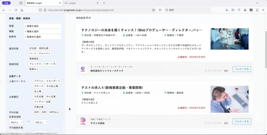
Task: Click the rating stars for 株式会社ビットフォーステック
Action: pos(213,71)
